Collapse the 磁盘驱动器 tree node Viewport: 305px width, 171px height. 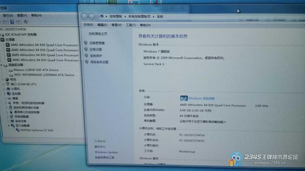pos(1,65)
